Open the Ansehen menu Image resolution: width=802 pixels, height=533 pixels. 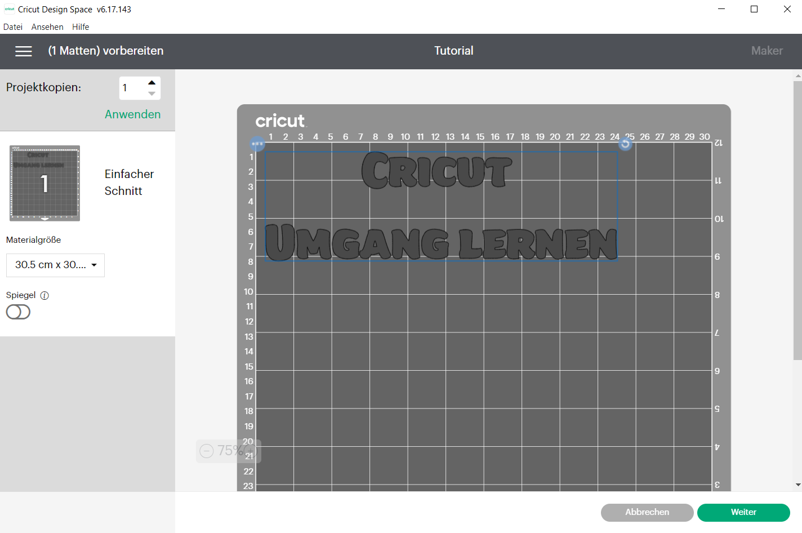[47, 27]
